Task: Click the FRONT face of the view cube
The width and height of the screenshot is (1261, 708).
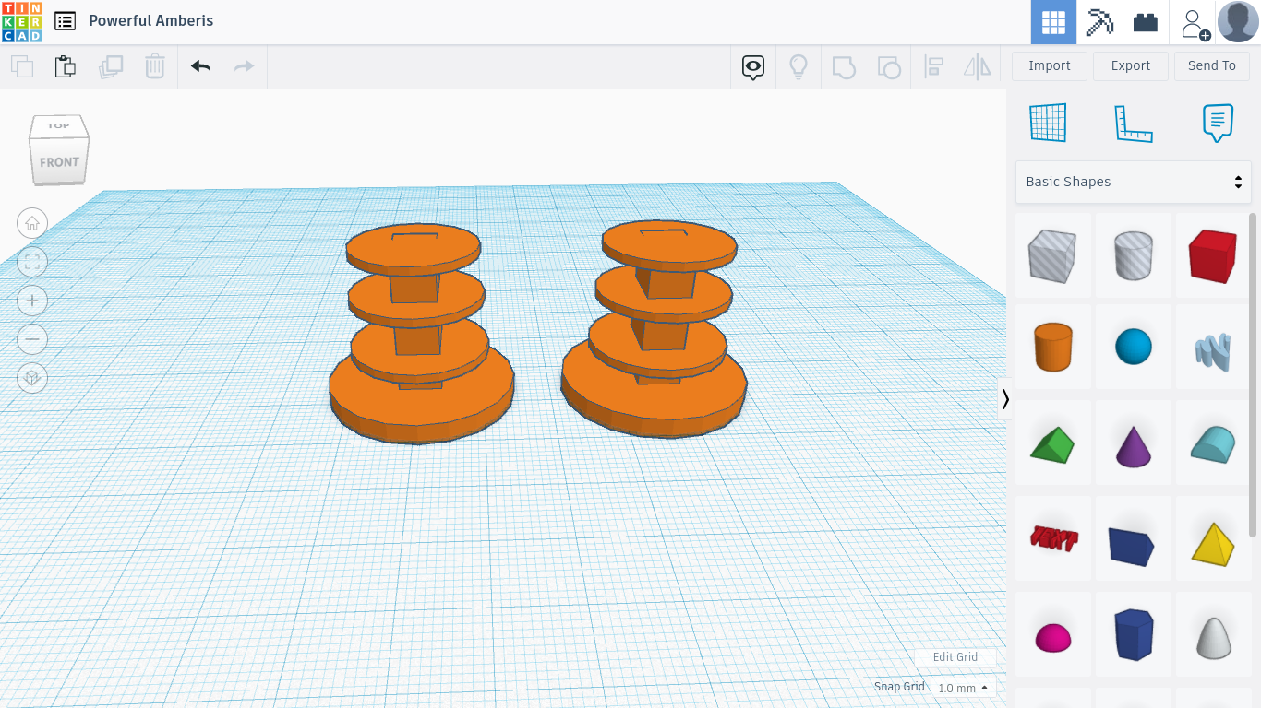Action: pos(59,162)
